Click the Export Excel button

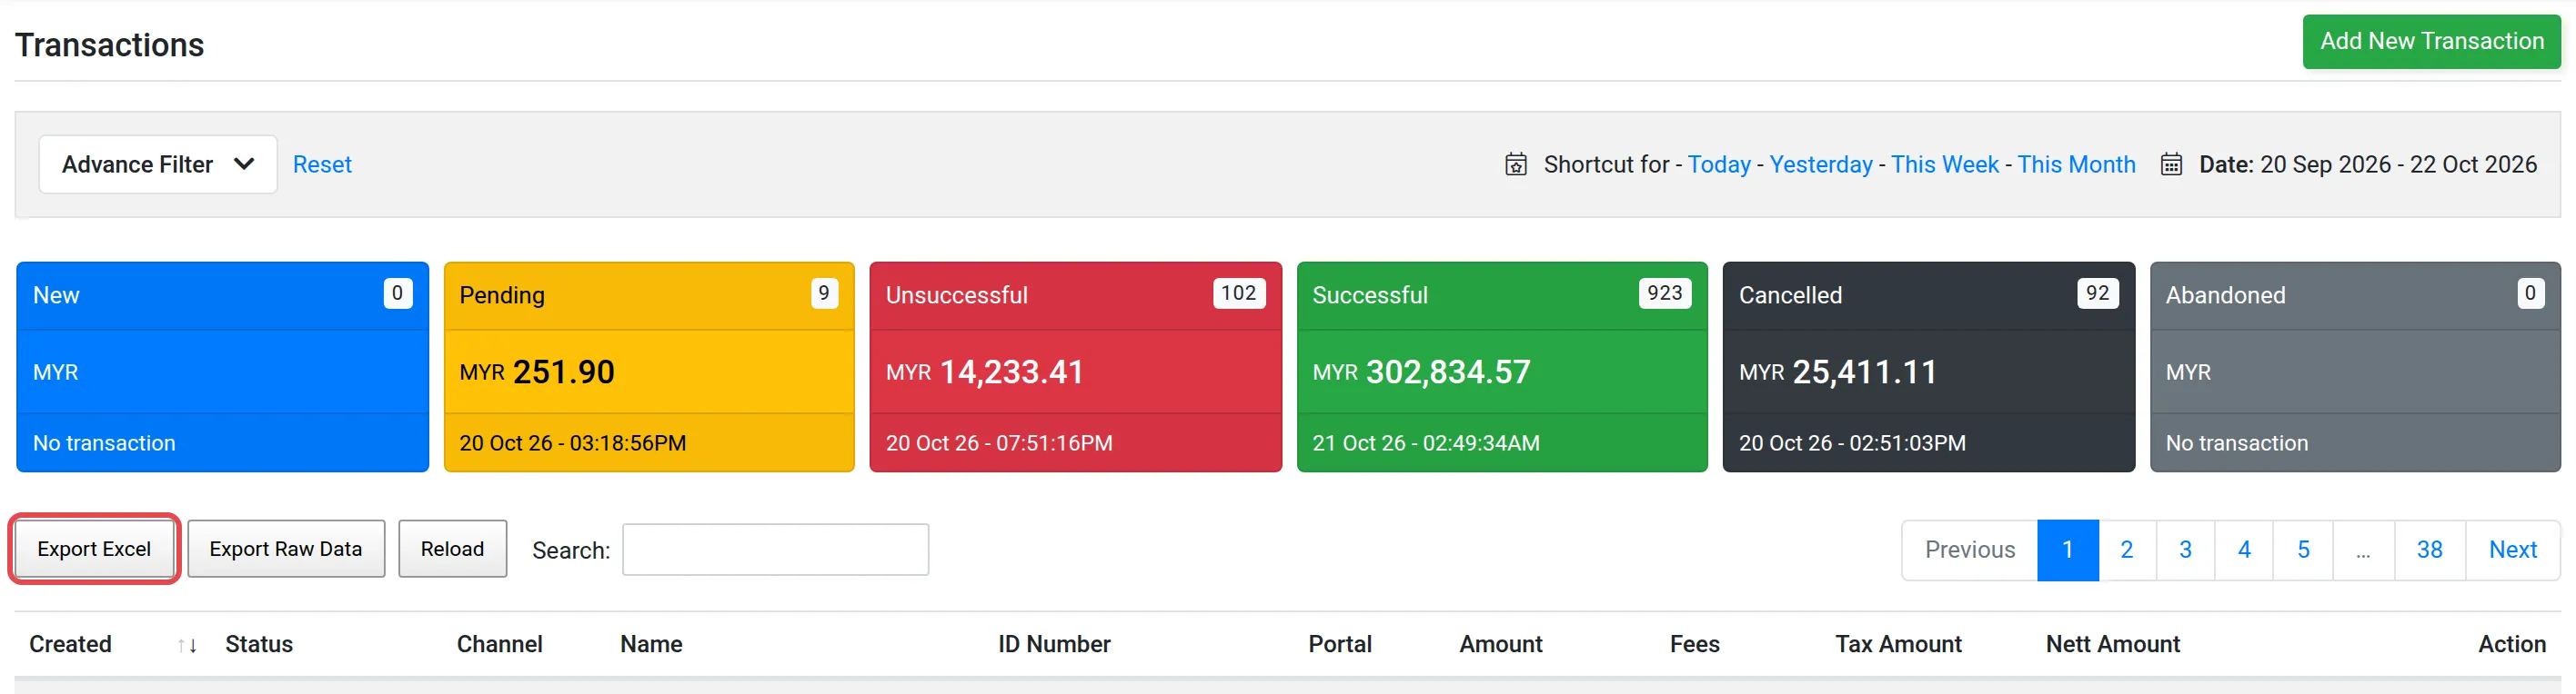[x=94, y=550]
